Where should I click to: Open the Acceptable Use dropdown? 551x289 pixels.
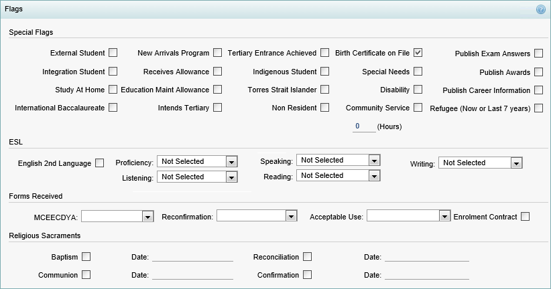coord(409,215)
